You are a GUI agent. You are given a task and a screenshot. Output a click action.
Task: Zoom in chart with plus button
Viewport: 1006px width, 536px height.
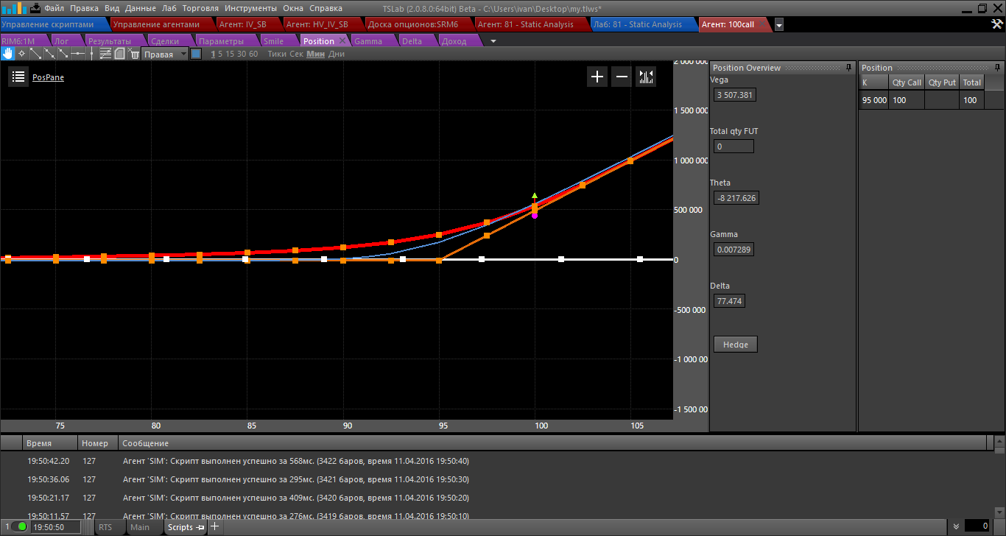(x=597, y=77)
